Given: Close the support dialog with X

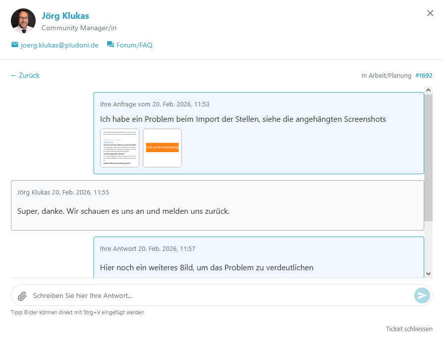Looking at the screenshot, I should point(430,13).
